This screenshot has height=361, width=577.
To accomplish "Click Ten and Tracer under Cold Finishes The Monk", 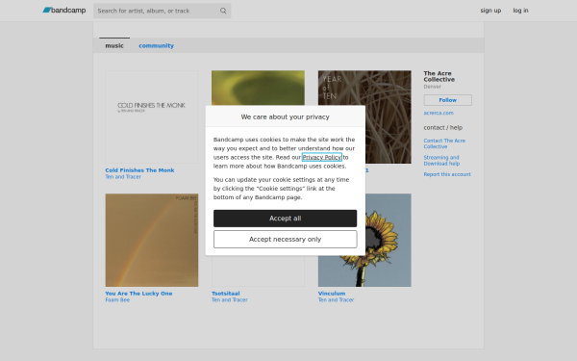I will [123, 177].
